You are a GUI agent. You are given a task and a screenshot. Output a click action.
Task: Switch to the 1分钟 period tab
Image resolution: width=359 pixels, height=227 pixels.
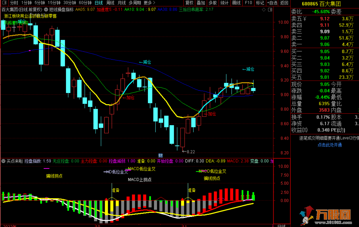[x=26, y=3]
